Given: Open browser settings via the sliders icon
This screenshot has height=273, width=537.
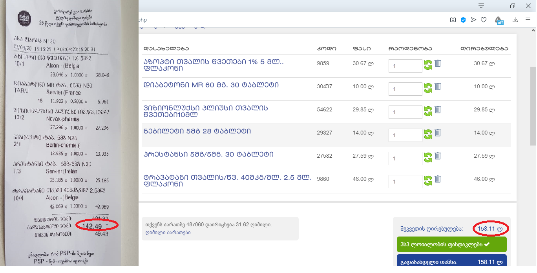Looking at the screenshot, I should (528, 20).
